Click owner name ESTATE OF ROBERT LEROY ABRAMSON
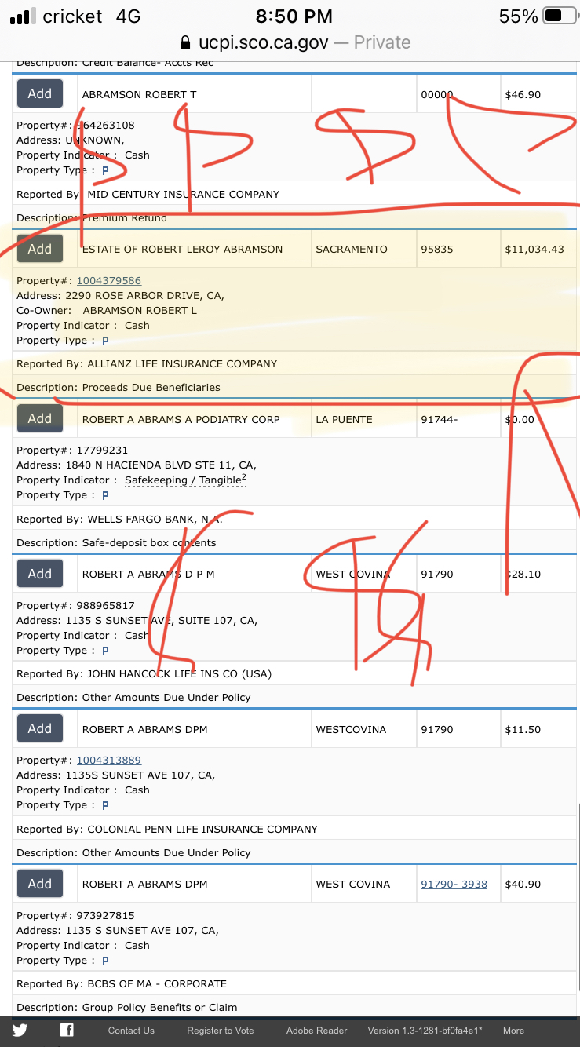Image resolution: width=580 pixels, height=1047 pixels. (182, 249)
